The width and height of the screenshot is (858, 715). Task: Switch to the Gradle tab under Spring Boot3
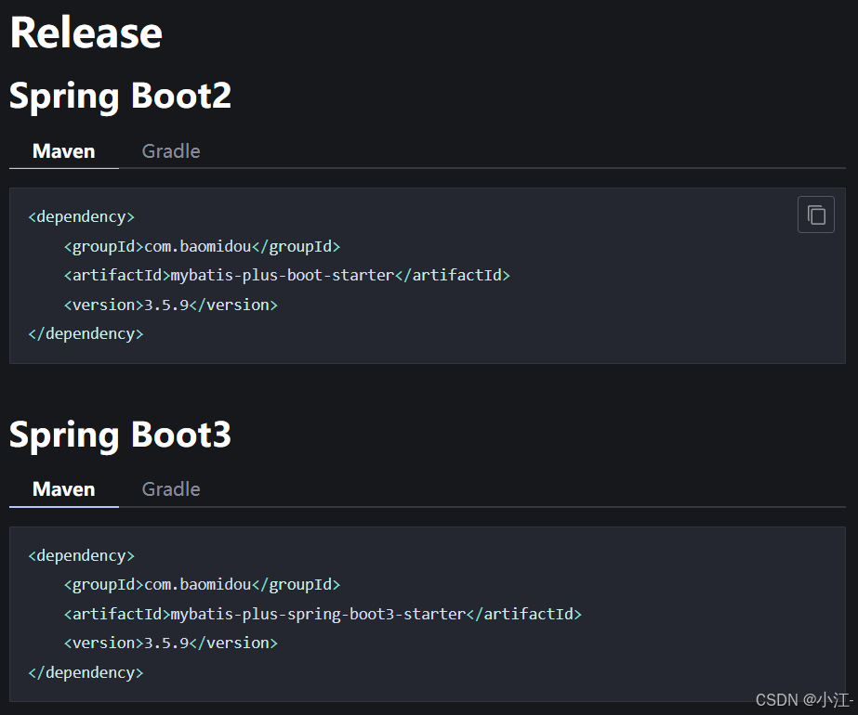(170, 488)
